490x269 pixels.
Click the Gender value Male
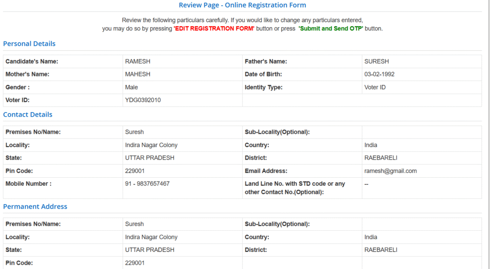click(132, 87)
